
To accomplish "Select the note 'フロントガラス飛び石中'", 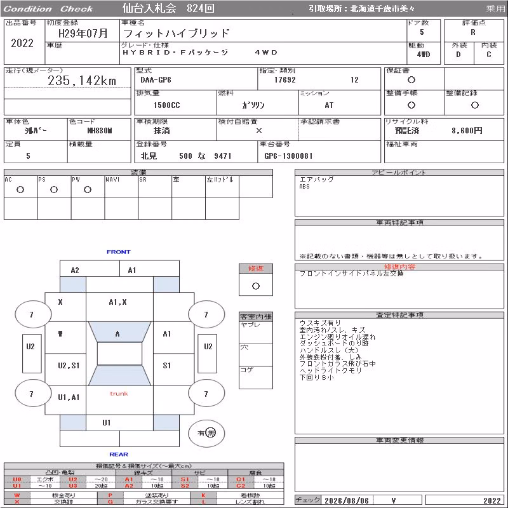I will [x=337, y=363].
